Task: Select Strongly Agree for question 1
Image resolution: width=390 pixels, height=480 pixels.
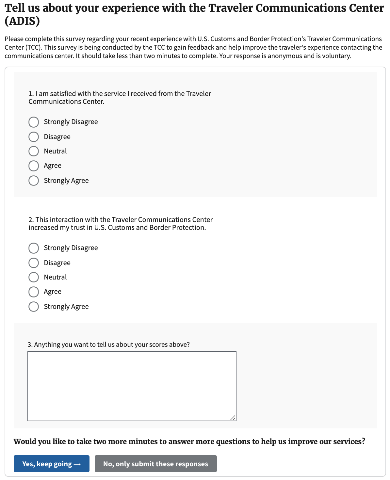Action: 34,181
